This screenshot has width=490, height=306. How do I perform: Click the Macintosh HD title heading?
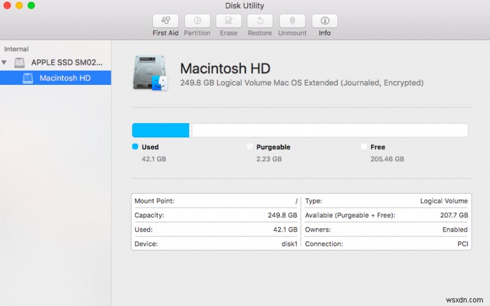pos(225,68)
